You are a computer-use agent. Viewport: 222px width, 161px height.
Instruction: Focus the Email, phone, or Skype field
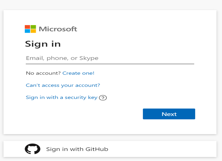click(110, 58)
